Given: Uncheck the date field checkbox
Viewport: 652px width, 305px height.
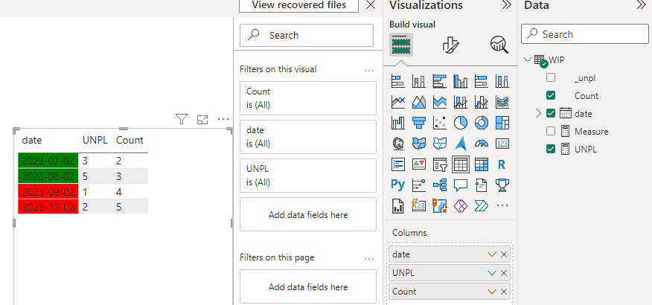Looking at the screenshot, I should coord(551,113).
